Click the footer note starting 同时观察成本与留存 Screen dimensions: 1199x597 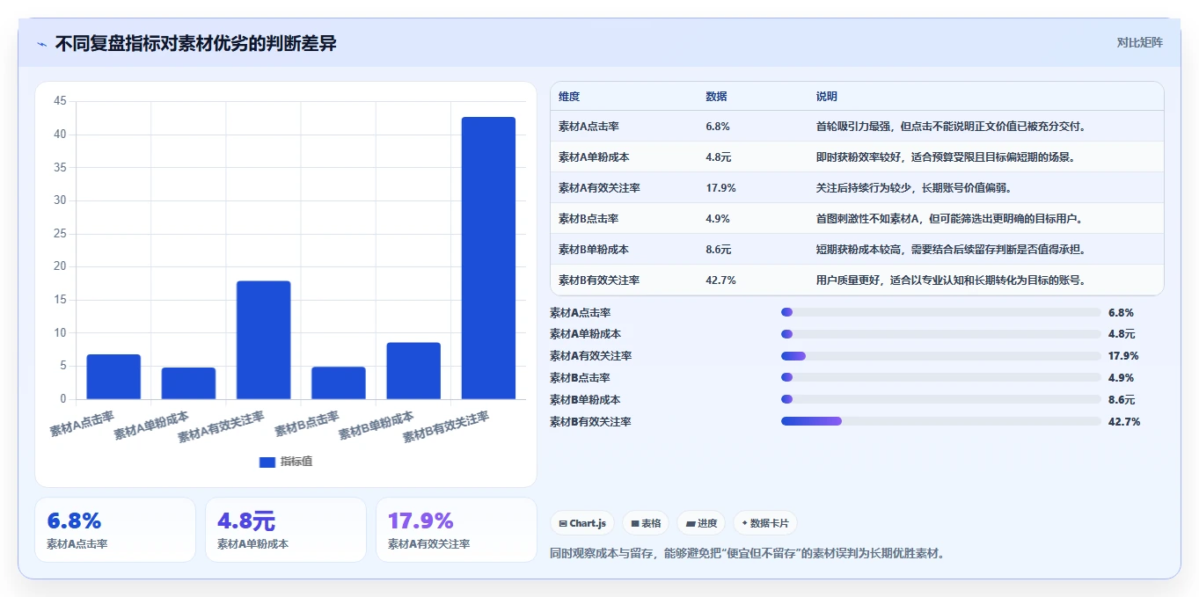747,554
